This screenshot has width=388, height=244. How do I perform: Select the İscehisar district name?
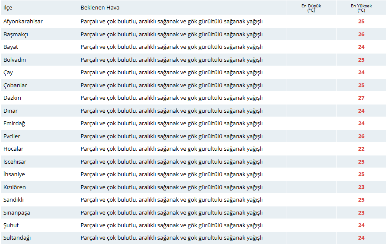click(15, 162)
